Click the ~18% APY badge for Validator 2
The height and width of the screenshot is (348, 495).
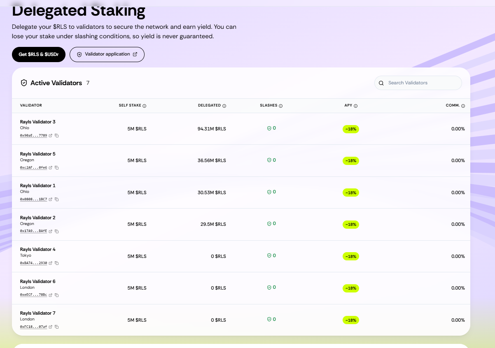coord(351,225)
